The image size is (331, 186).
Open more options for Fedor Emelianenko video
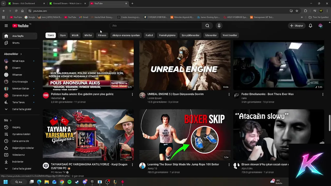tap(323, 95)
